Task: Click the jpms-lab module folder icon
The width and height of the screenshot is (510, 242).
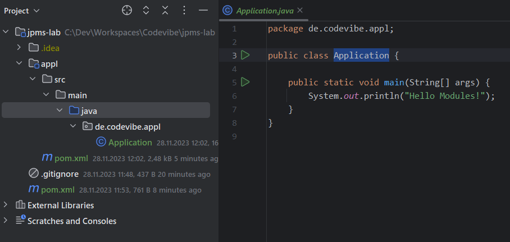Action: tap(20, 32)
